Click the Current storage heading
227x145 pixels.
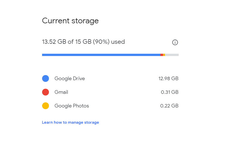click(x=70, y=21)
